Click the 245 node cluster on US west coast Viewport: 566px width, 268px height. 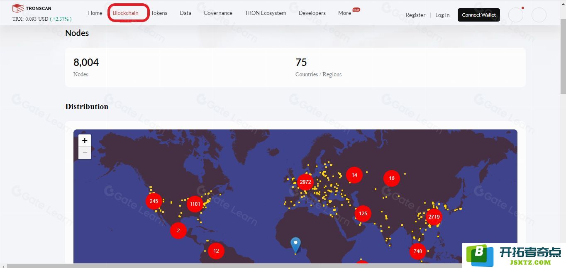154,201
